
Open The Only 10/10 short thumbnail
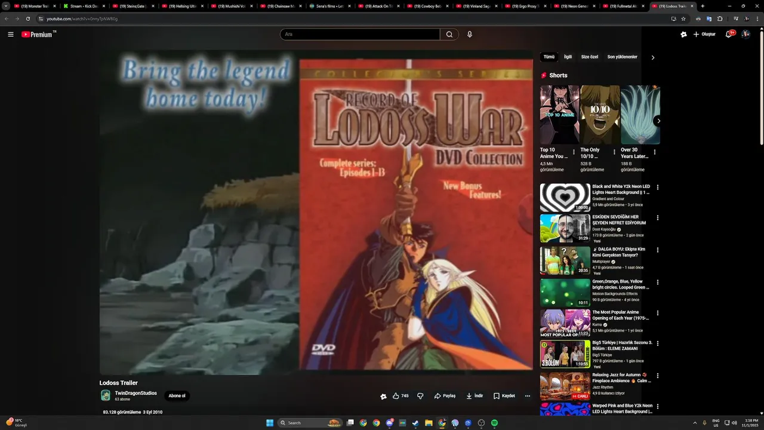[x=600, y=115]
